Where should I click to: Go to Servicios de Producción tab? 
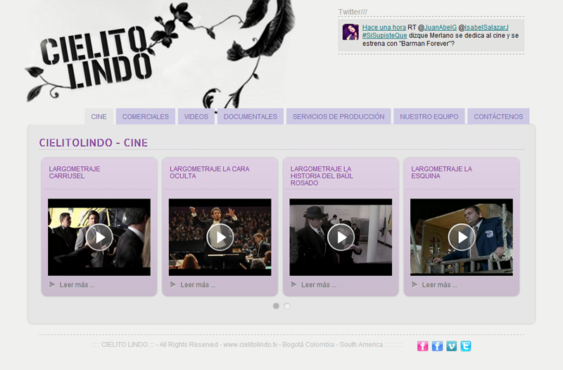click(339, 117)
